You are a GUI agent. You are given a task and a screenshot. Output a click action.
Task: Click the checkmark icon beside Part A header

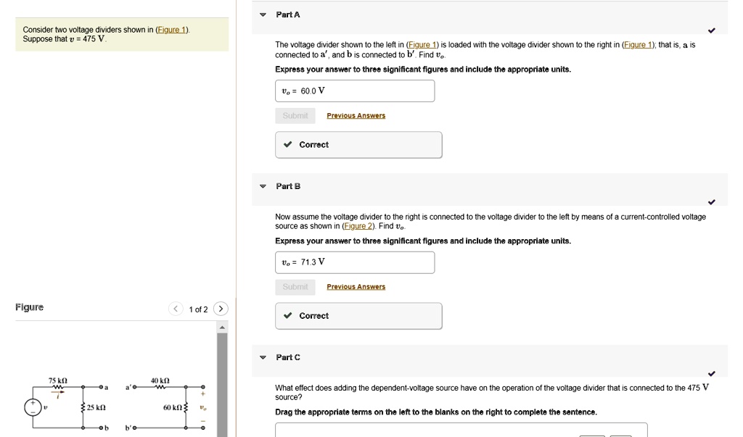coord(712,31)
